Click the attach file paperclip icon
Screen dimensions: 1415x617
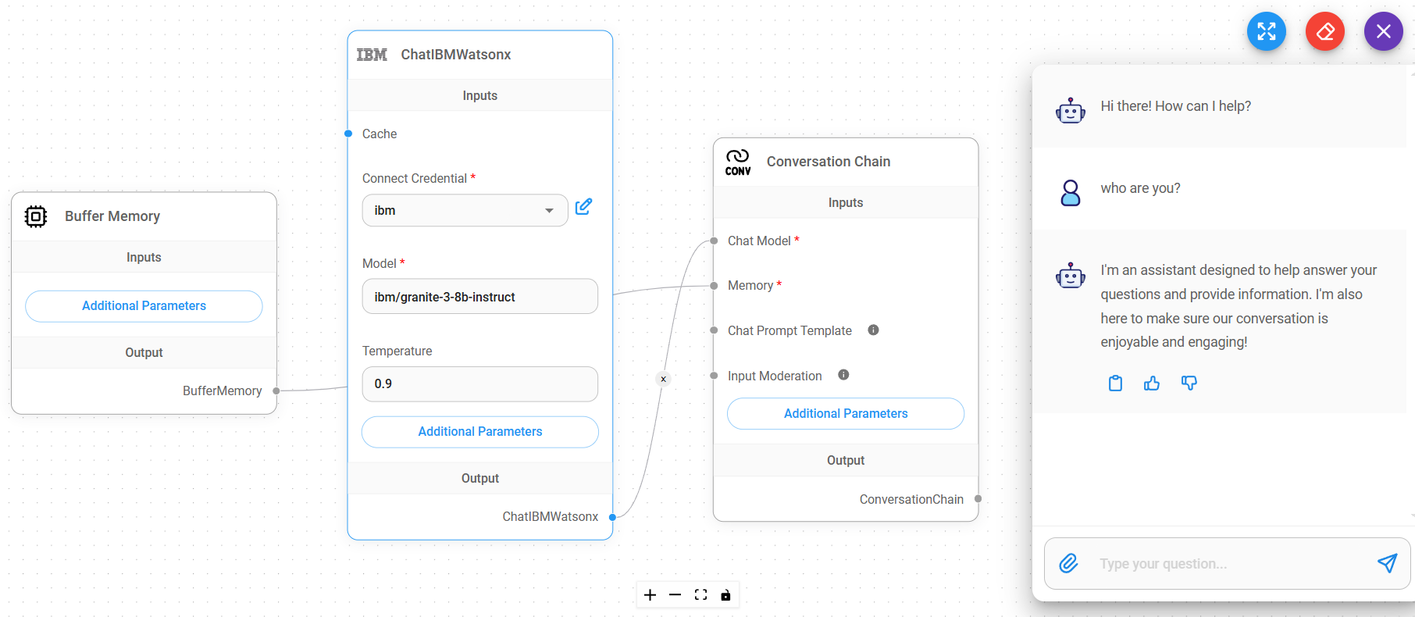click(1068, 563)
